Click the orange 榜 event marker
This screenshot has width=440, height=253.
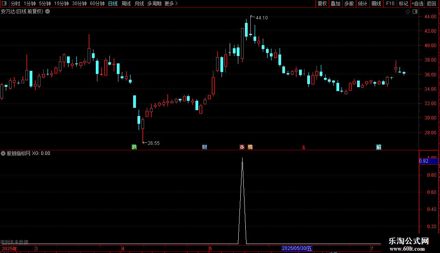coord(250,147)
